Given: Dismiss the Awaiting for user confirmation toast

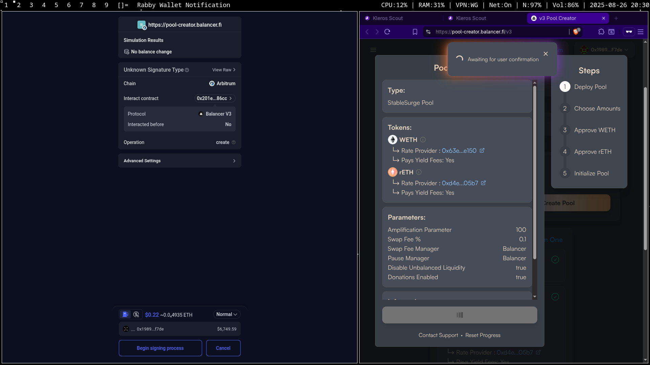Looking at the screenshot, I should click(546, 54).
